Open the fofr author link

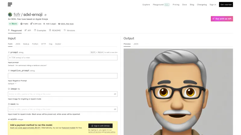click(x=17, y=14)
